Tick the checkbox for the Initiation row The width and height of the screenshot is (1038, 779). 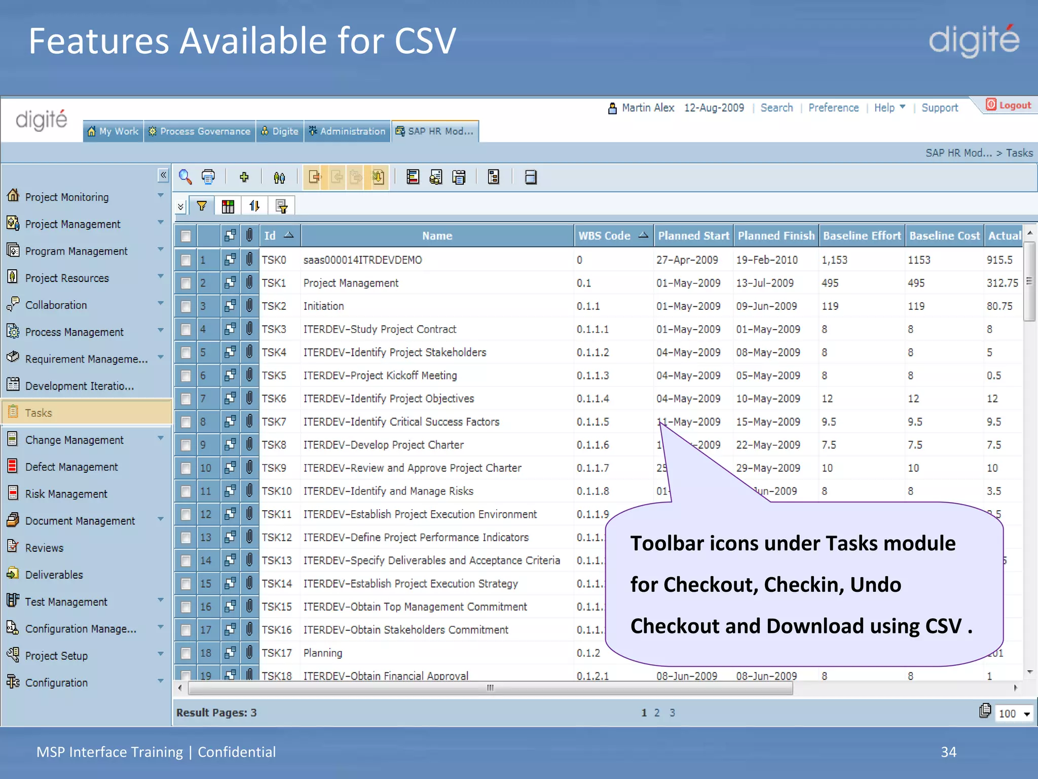(x=186, y=306)
